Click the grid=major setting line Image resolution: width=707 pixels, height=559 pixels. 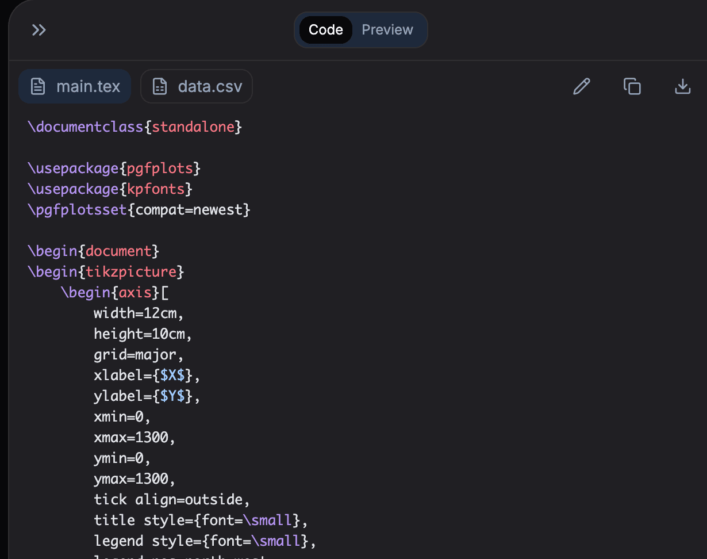tap(139, 355)
